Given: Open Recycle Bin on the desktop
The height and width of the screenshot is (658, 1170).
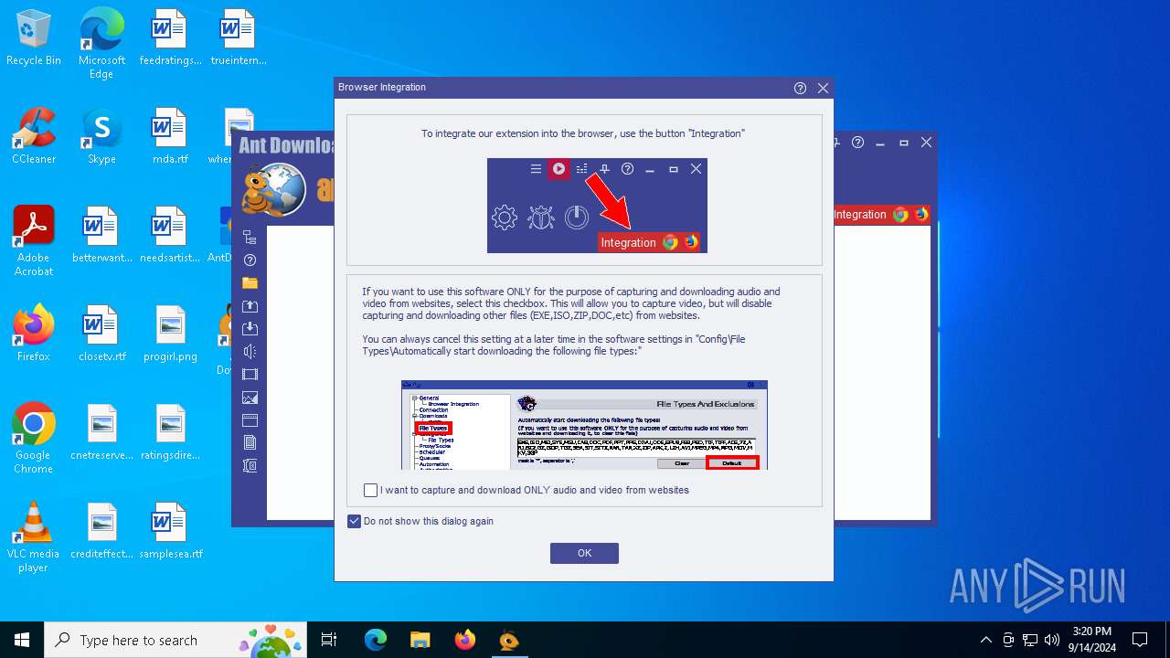Looking at the screenshot, I should [34, 39].
